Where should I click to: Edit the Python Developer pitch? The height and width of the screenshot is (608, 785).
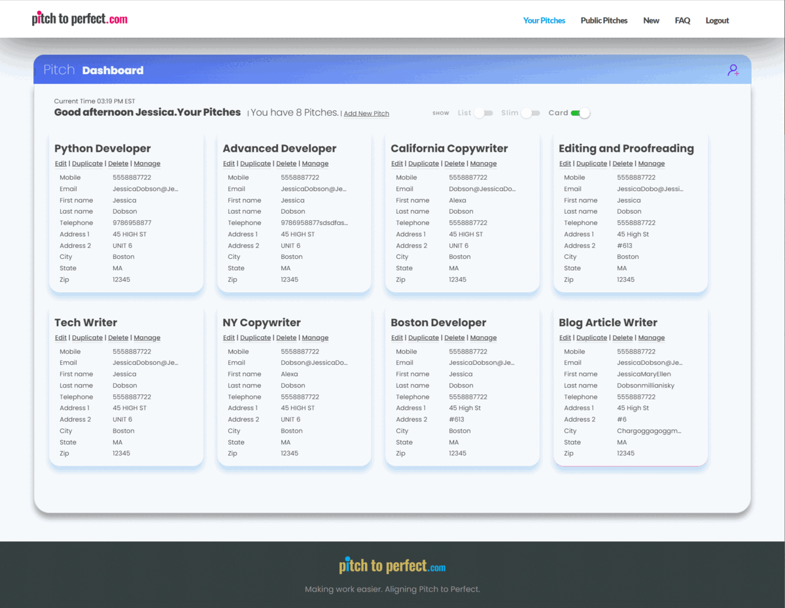click(x=60, y=163)
